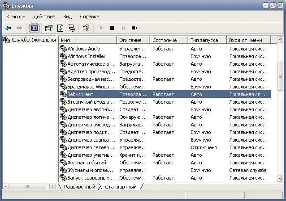Click the tree pane scroll left arrow

pyautogui.click(x=6, y=186)
